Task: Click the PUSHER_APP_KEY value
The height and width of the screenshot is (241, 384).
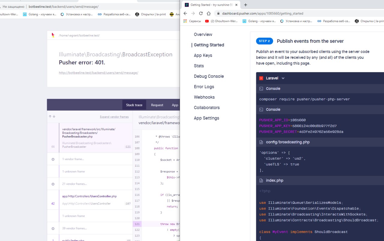Action: [315, 126]
